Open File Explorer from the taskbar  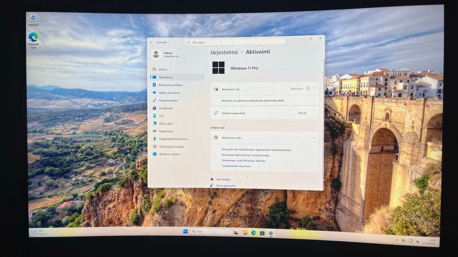[x=245, y=233]
